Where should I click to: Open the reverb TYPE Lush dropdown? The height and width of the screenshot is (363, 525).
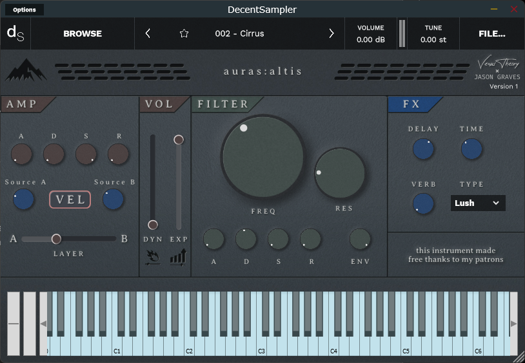[x=478, y=203]
